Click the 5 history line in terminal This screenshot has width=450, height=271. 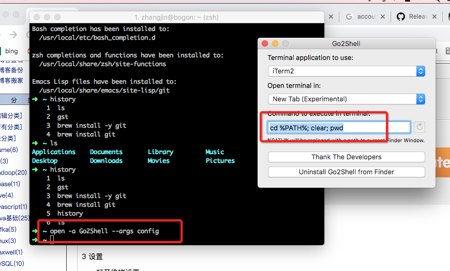click(x=65, y=214)
